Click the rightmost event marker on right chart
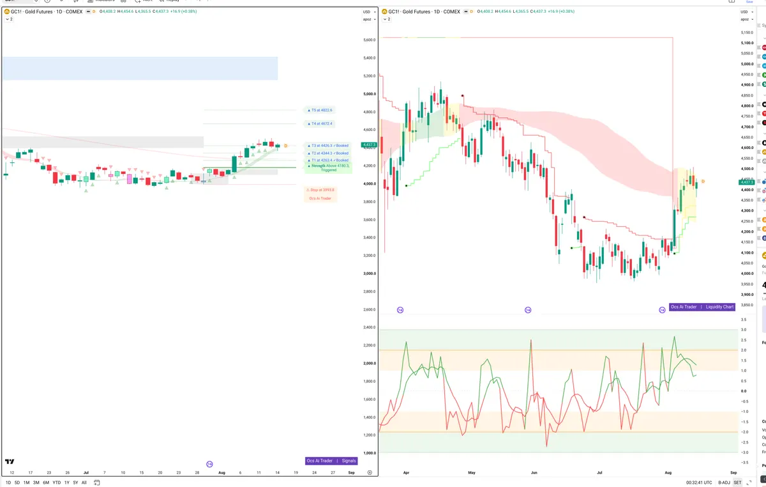766x487 pixels. (662, 310)
